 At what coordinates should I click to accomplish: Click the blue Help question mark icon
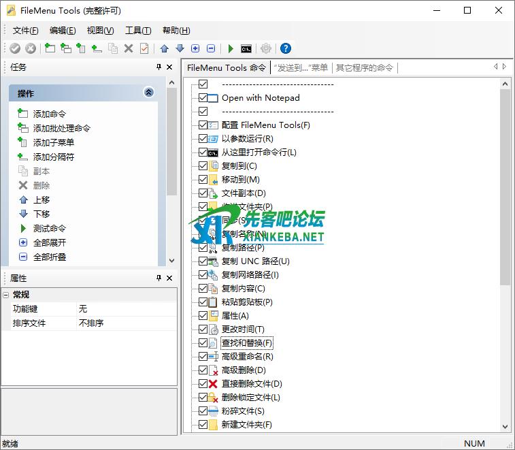pyautogui.click(x=286, y=48)
